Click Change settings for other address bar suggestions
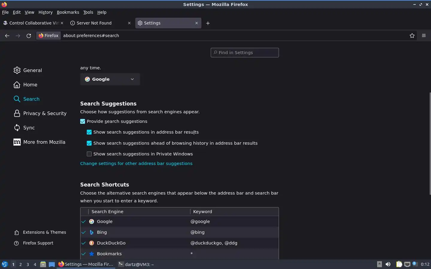The width and height of the screenshot is (431, 269). (136, 163)
